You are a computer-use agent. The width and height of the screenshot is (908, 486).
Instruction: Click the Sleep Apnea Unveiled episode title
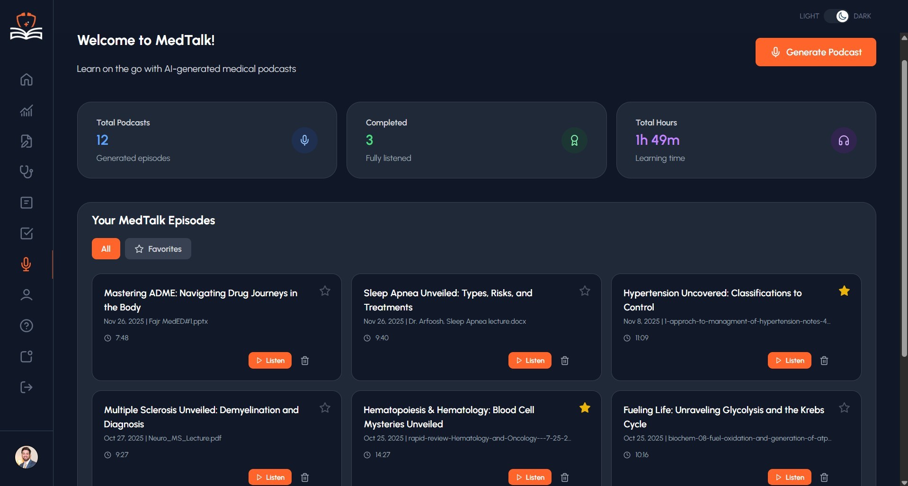point(448,300)
